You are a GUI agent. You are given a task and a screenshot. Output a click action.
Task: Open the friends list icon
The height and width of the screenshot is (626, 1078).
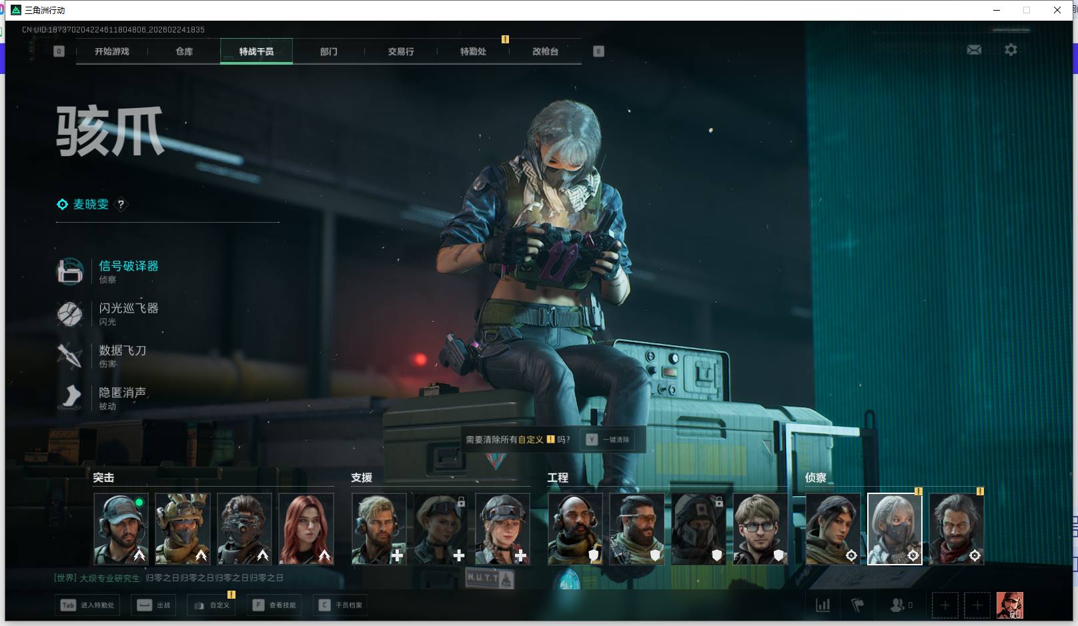click(x=898, y=605)
